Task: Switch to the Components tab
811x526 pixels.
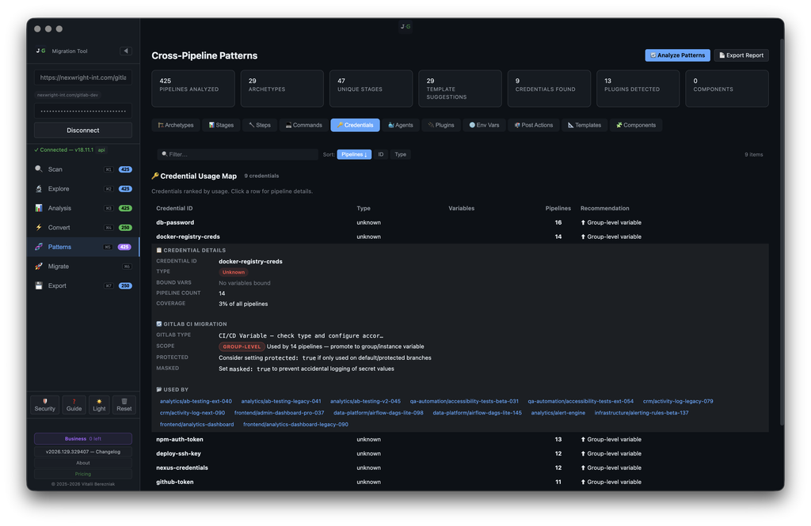Action: pyautogui.click(x=636, y=125)
